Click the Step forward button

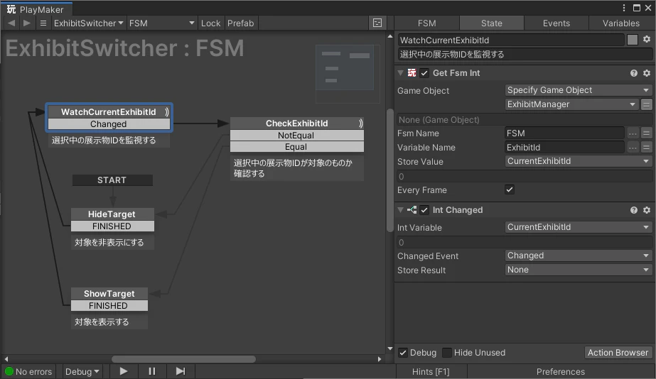click(181, 371)
